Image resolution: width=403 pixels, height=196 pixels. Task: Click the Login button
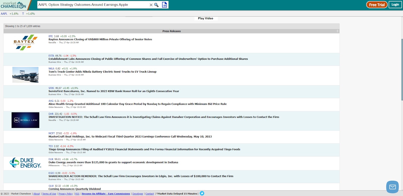395,5
